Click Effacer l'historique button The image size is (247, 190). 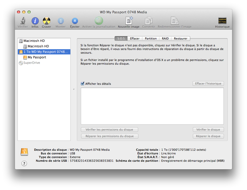[x=208, y=83]
